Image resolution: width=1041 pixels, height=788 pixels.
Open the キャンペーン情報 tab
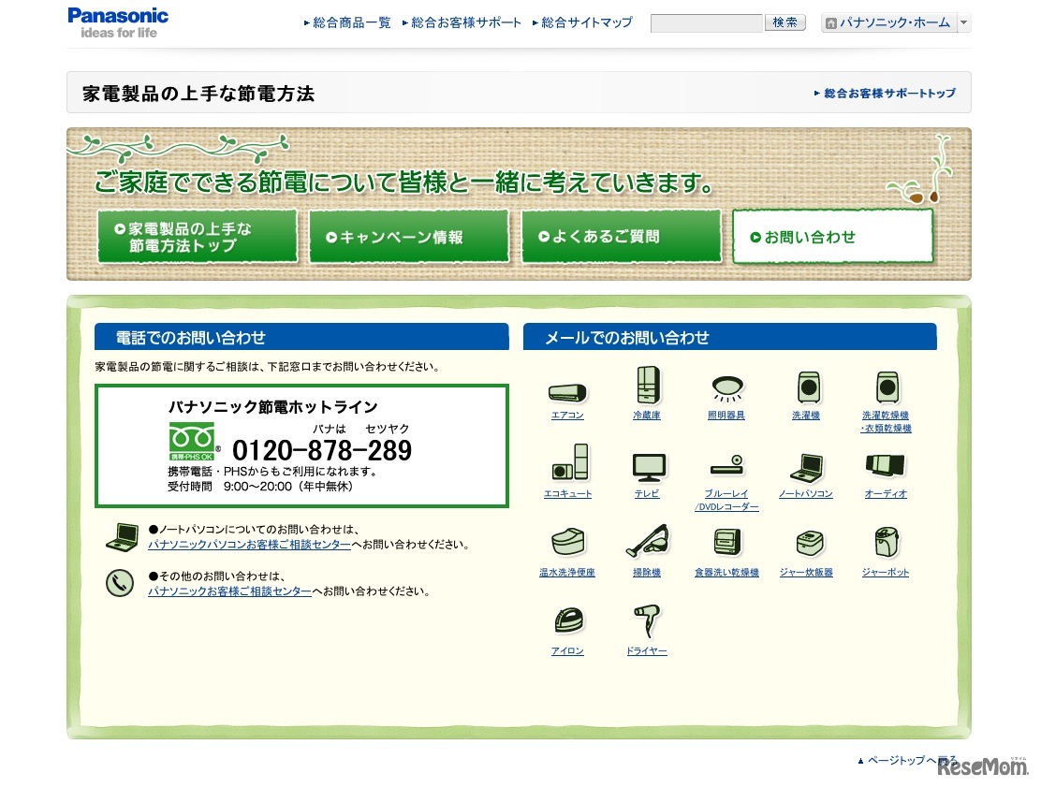[x=408, y=237]
